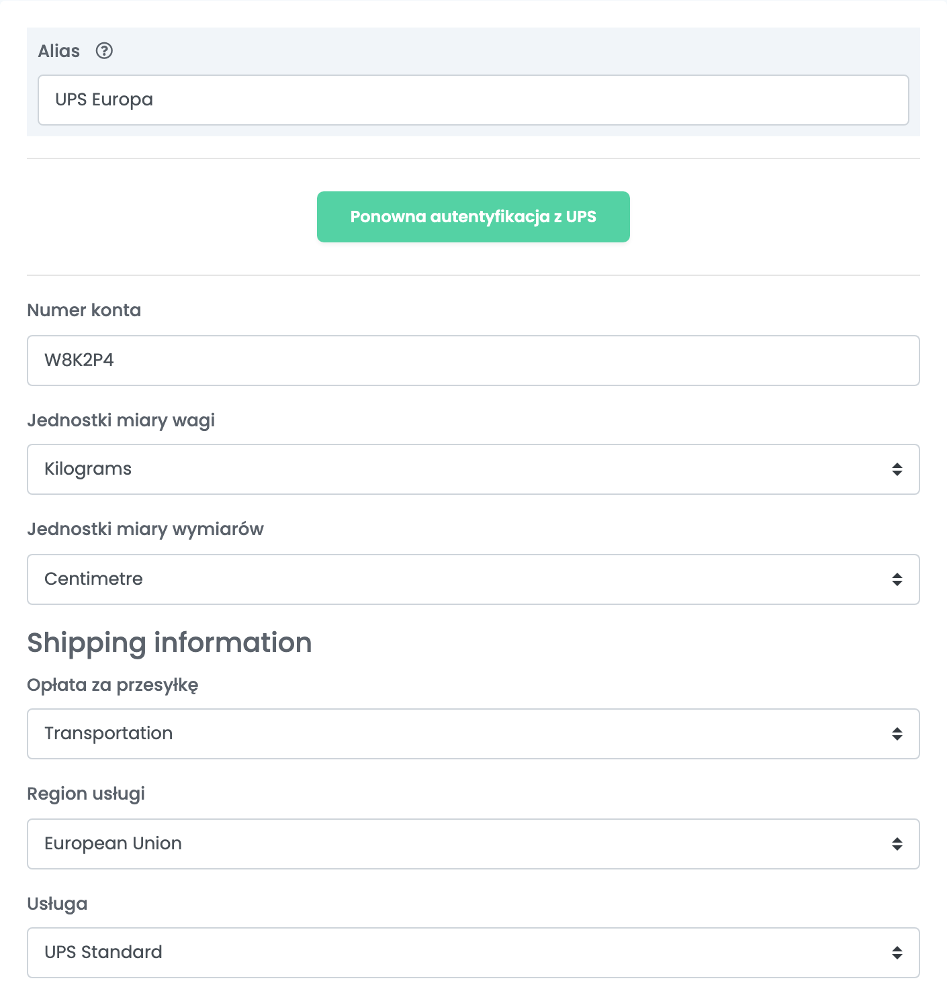Click the Numer konta label
Screen dimensions: 947x991
click(x=84, y=310)
